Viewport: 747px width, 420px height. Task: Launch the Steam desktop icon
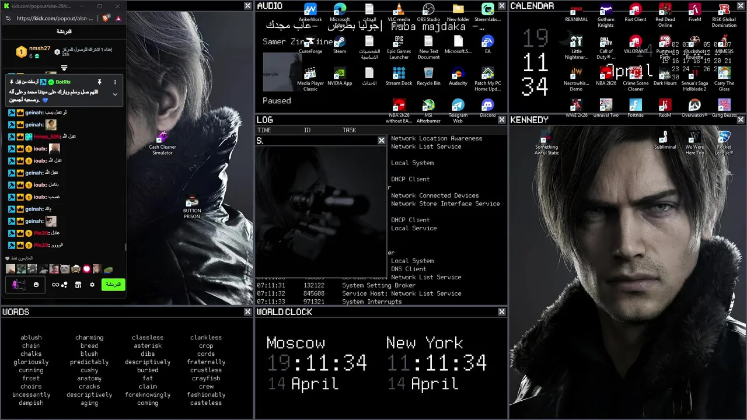(x=340, y=45)
